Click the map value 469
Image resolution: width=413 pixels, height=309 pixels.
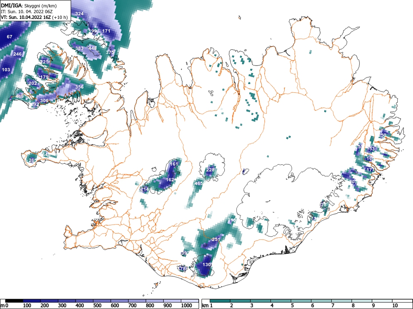tap(19, 96)
